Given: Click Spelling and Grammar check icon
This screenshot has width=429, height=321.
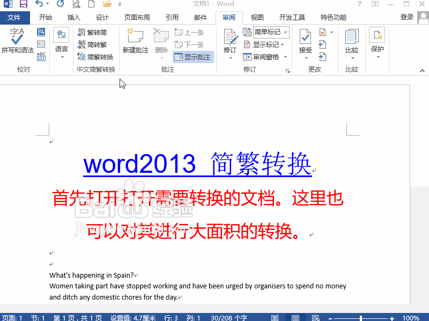Looking at the screenshot, I should (17, 41).
